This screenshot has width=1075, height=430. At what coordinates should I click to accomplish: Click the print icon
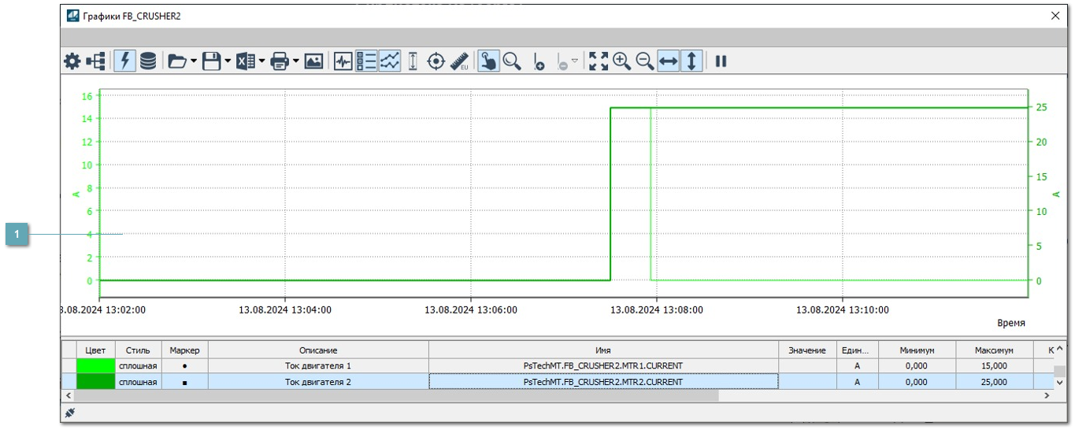tap(280, 61)
